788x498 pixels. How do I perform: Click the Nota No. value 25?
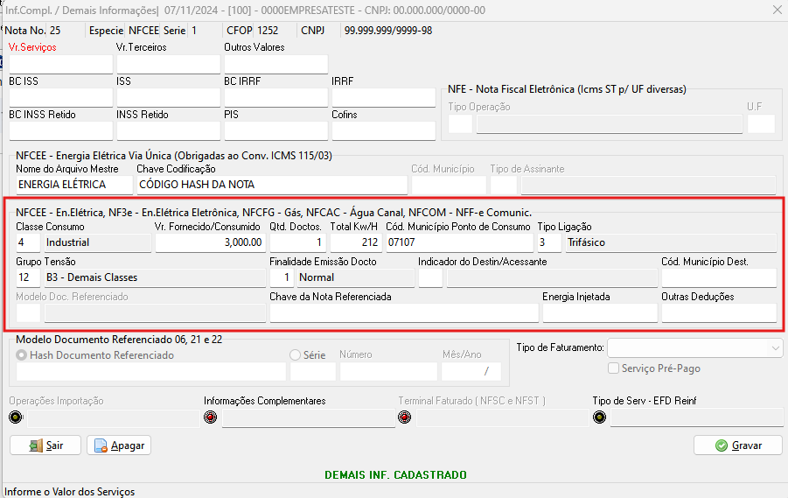point(55,31)
